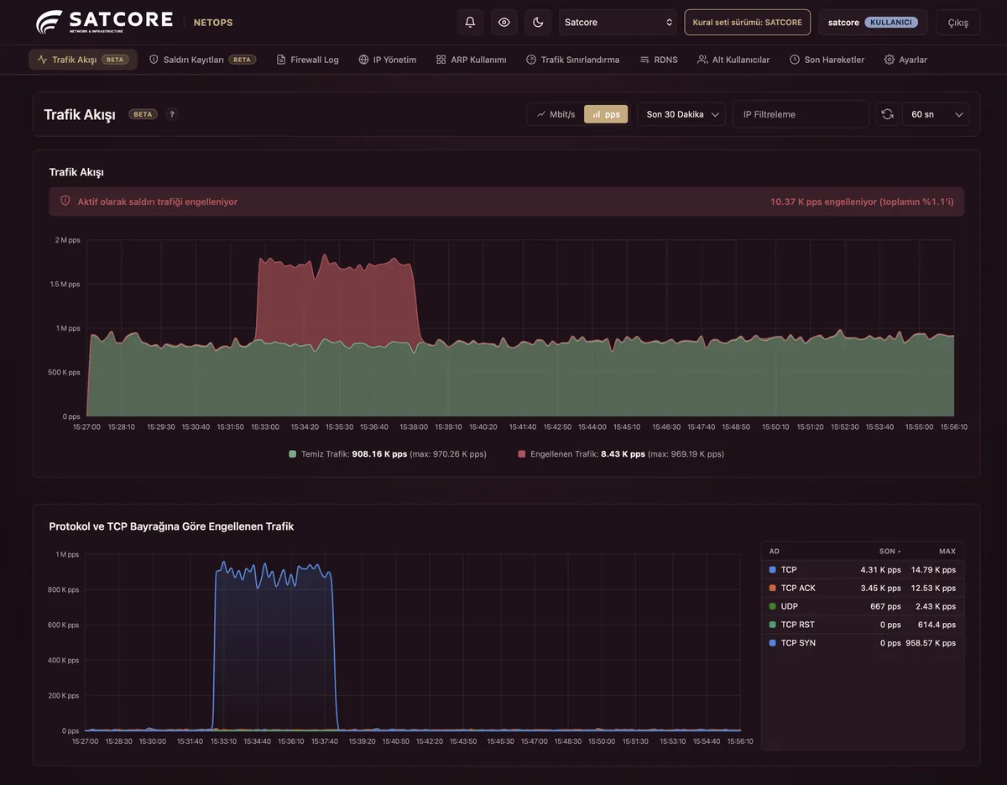Click the list icon beside RDNS
The width and height of the screenshot is (1007, 785).
coord(644,60)
